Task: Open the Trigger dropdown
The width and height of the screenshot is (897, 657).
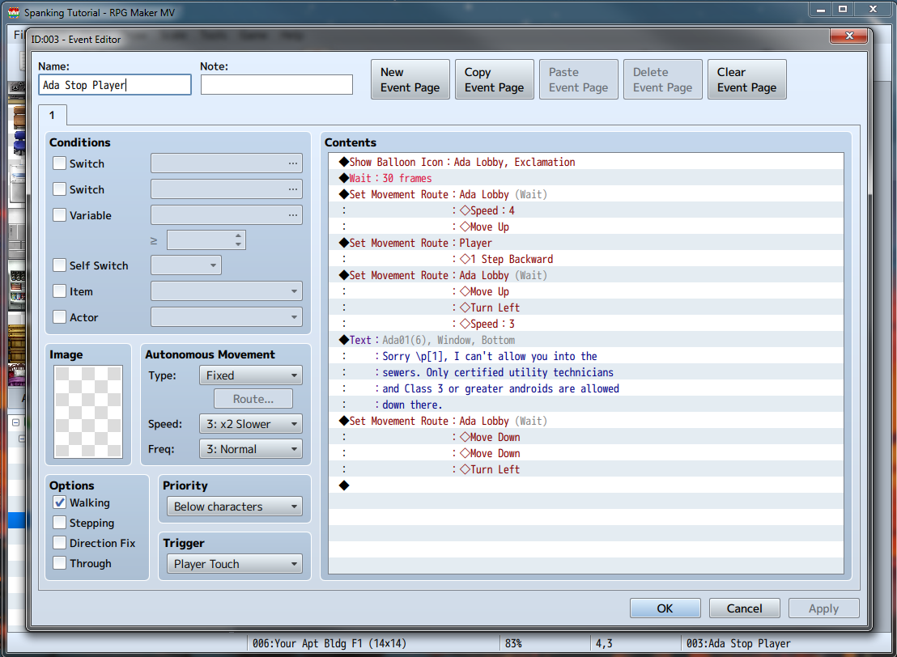Action: [x=235, y=564]
